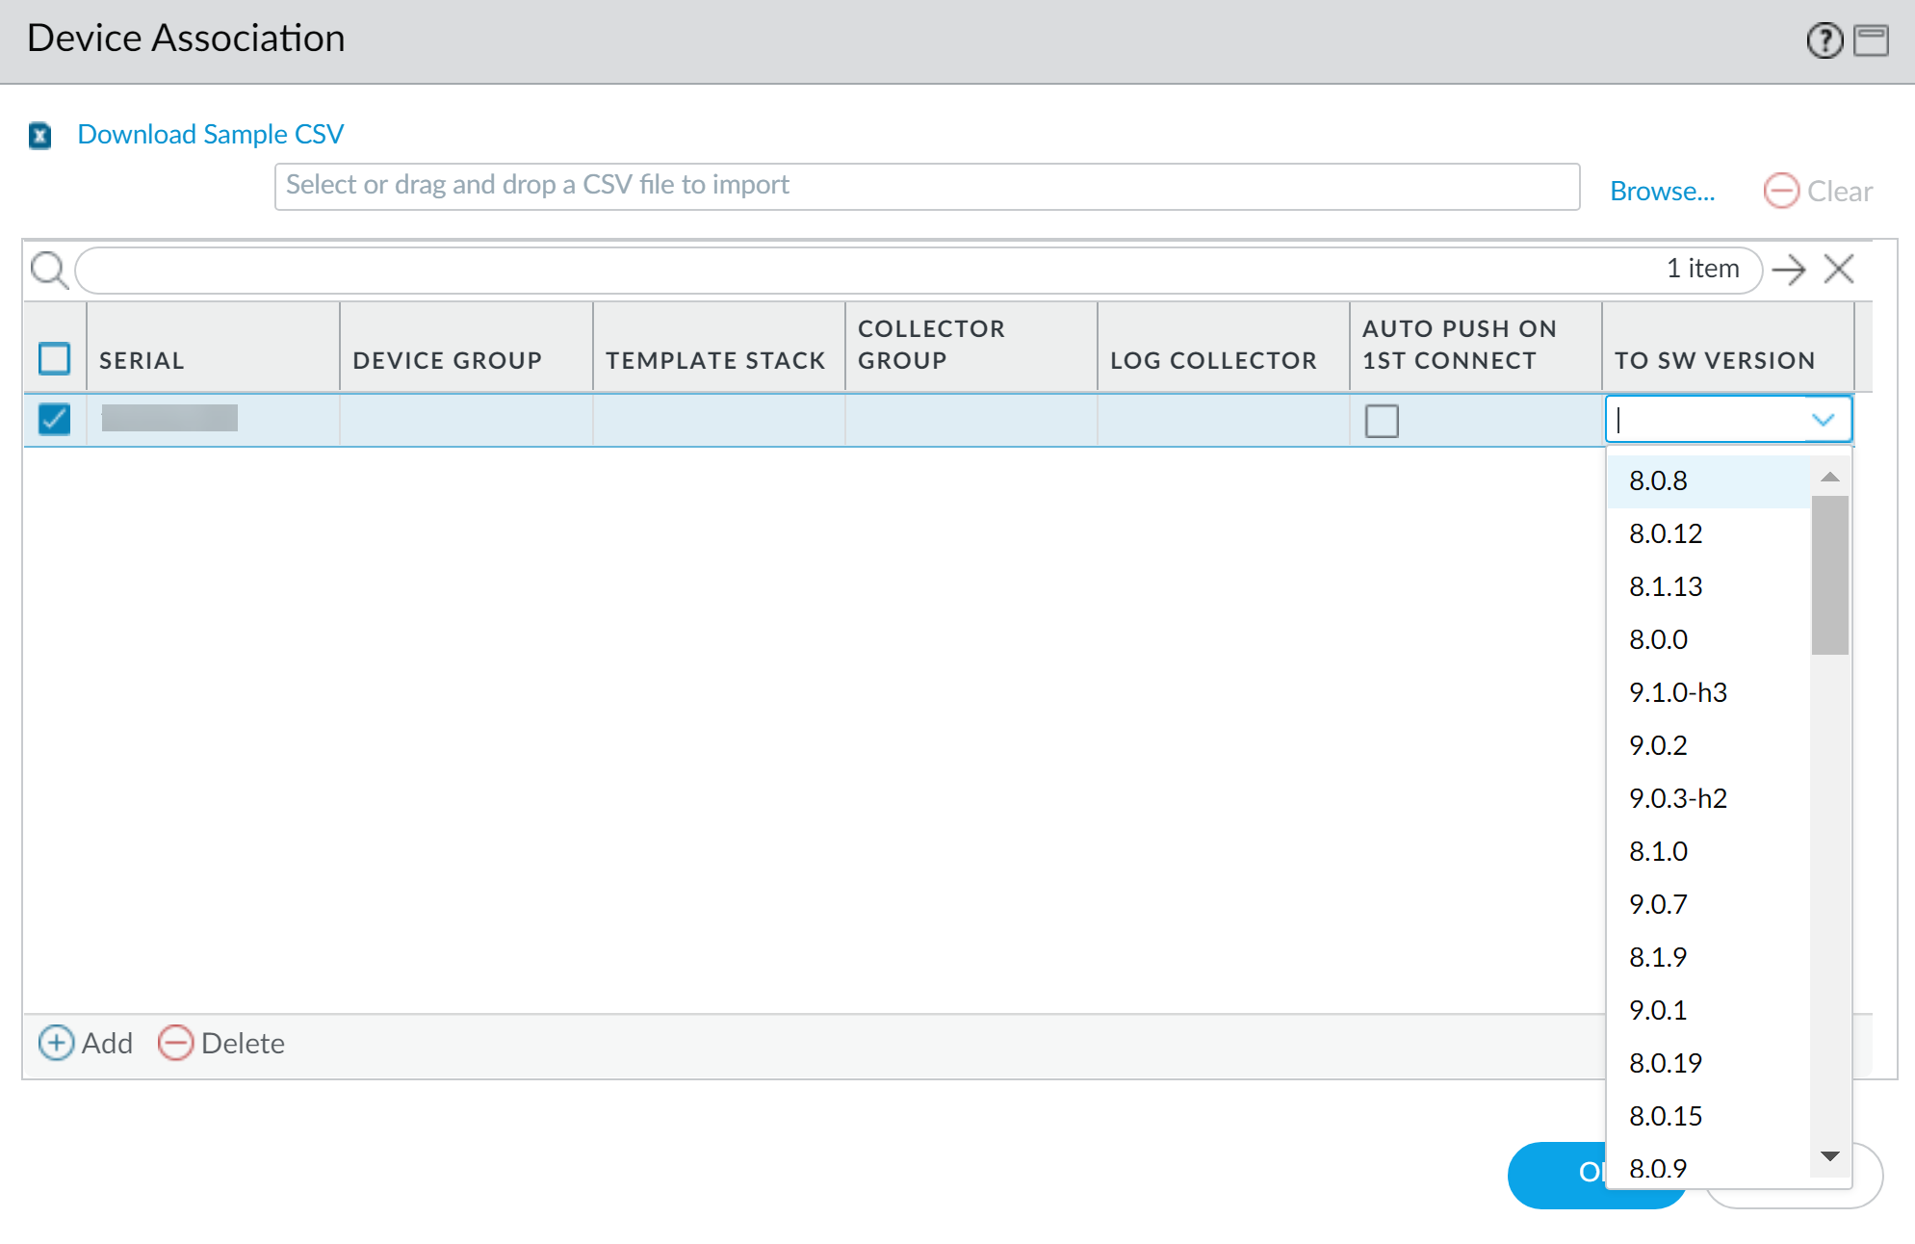Uncheck the selected device row checkbox

coord(54,419)
